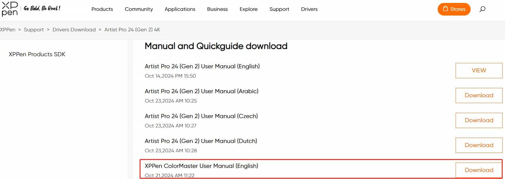Download the ColorMaster User Manual
This screenshot has width=505, height=179.
point(479,170)
